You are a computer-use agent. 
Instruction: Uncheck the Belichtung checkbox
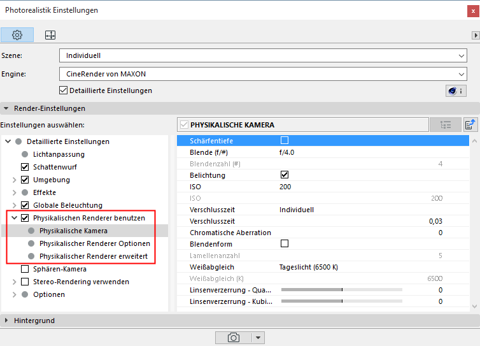pos(285,175)
